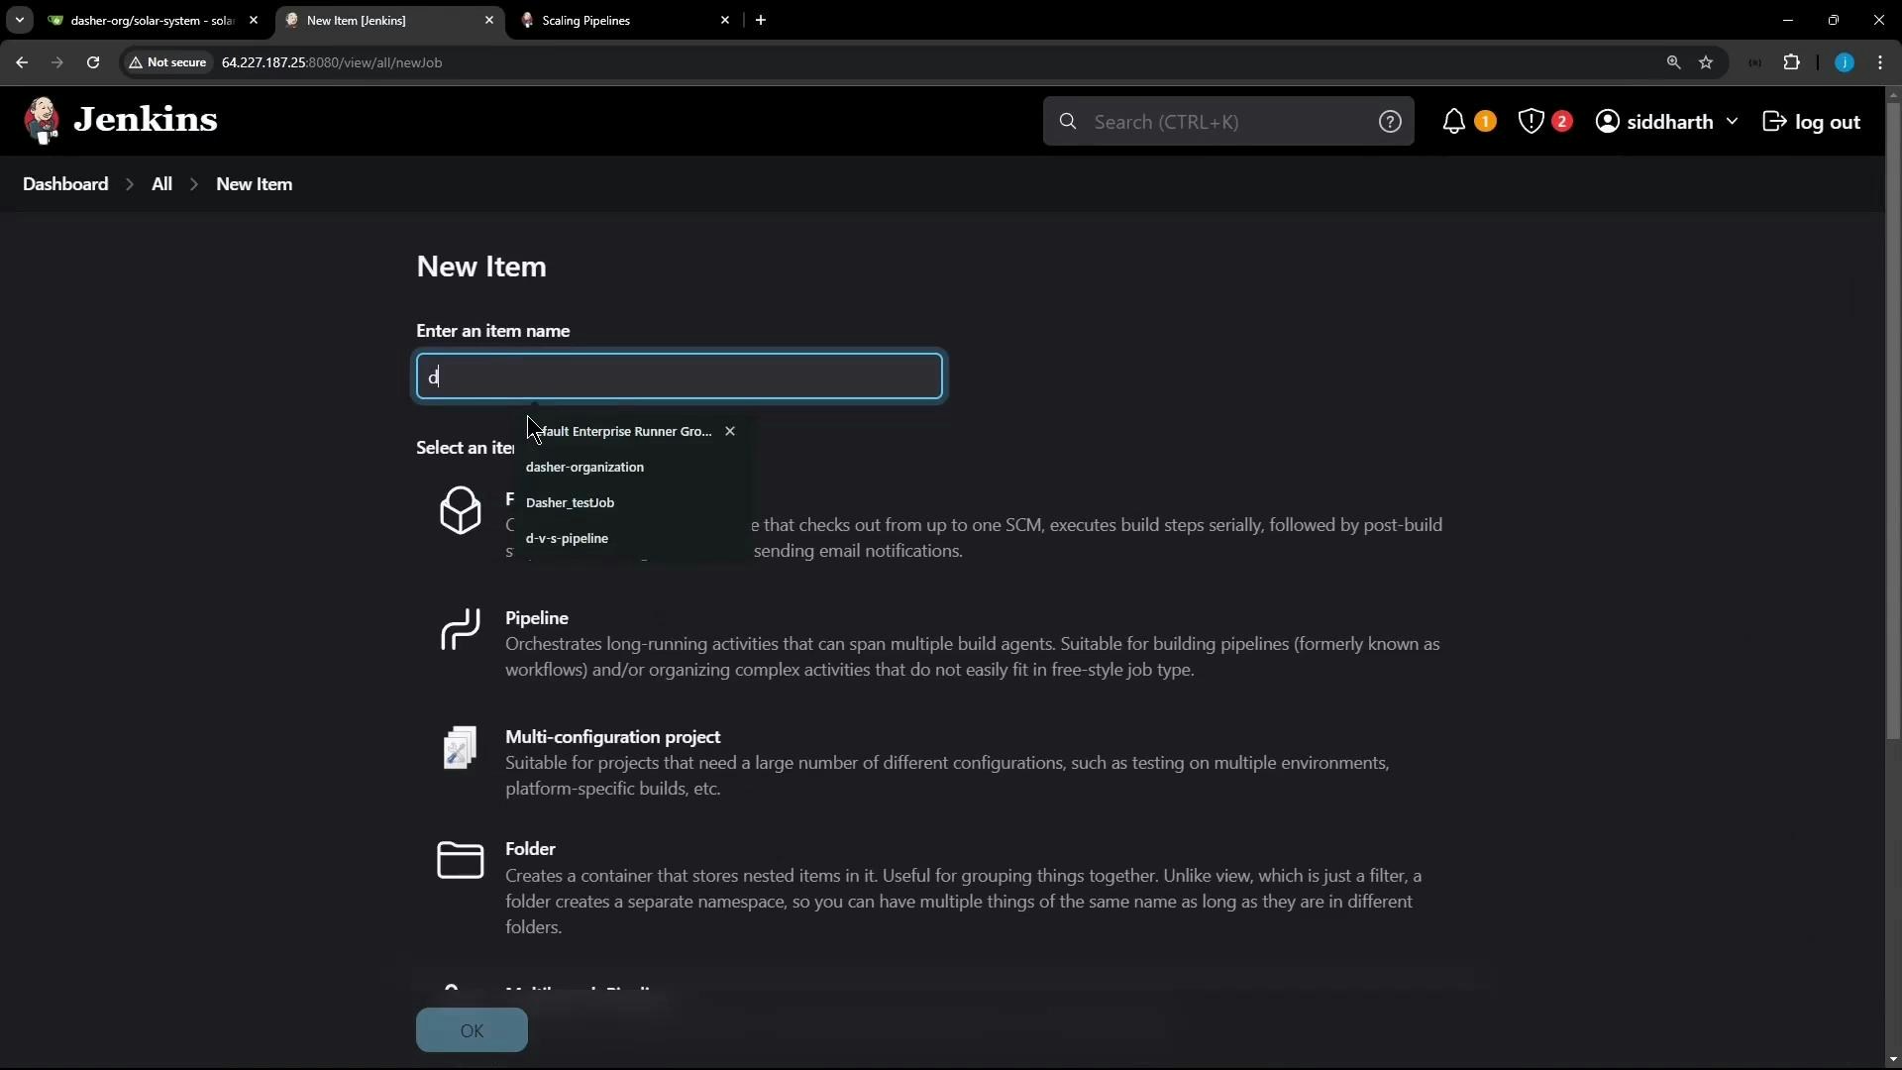Open Chrome's three-dot menu
This screenshot has height=1070, width=1902.
[1880, 62]
